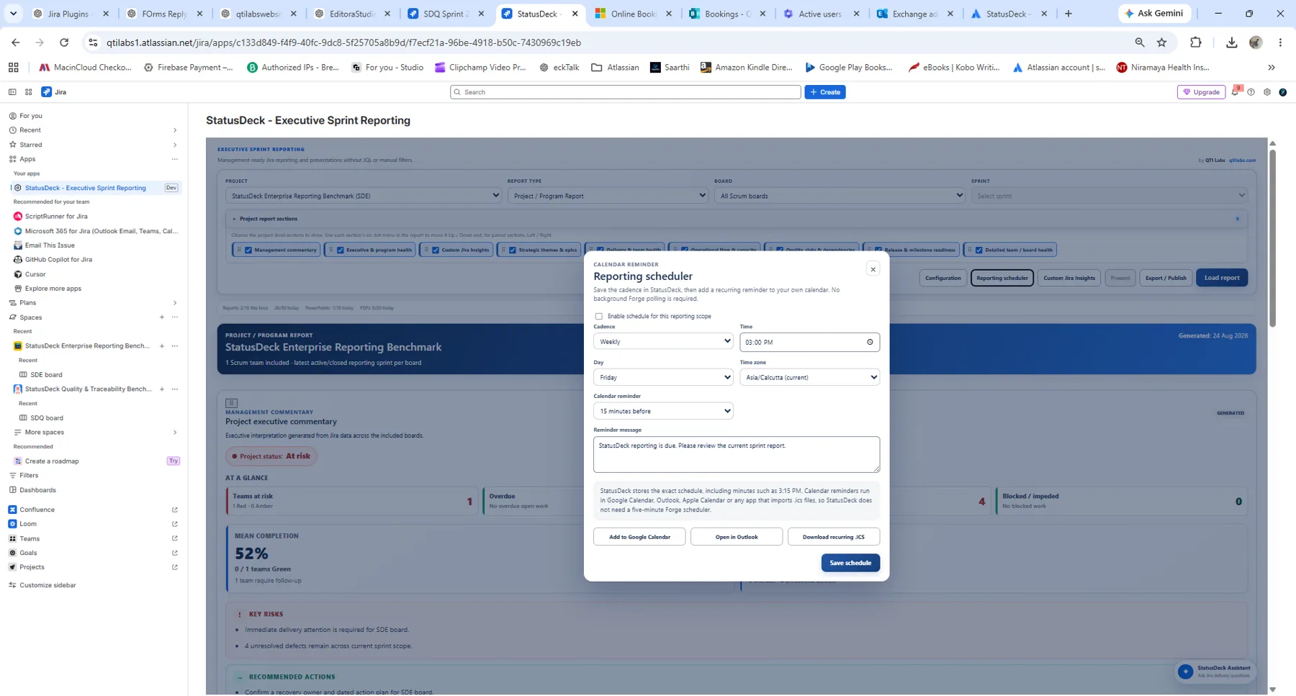Viewport: 1296px width, 696px height.
Task: Enable schedule for this reporting scope
Action: tap(598, 316)
